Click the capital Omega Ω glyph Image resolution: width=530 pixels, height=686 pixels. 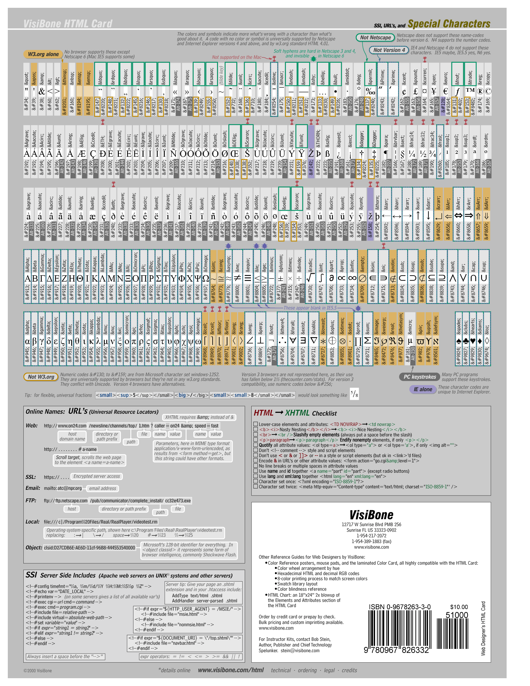pyautogui.click(x=206, y=278)
